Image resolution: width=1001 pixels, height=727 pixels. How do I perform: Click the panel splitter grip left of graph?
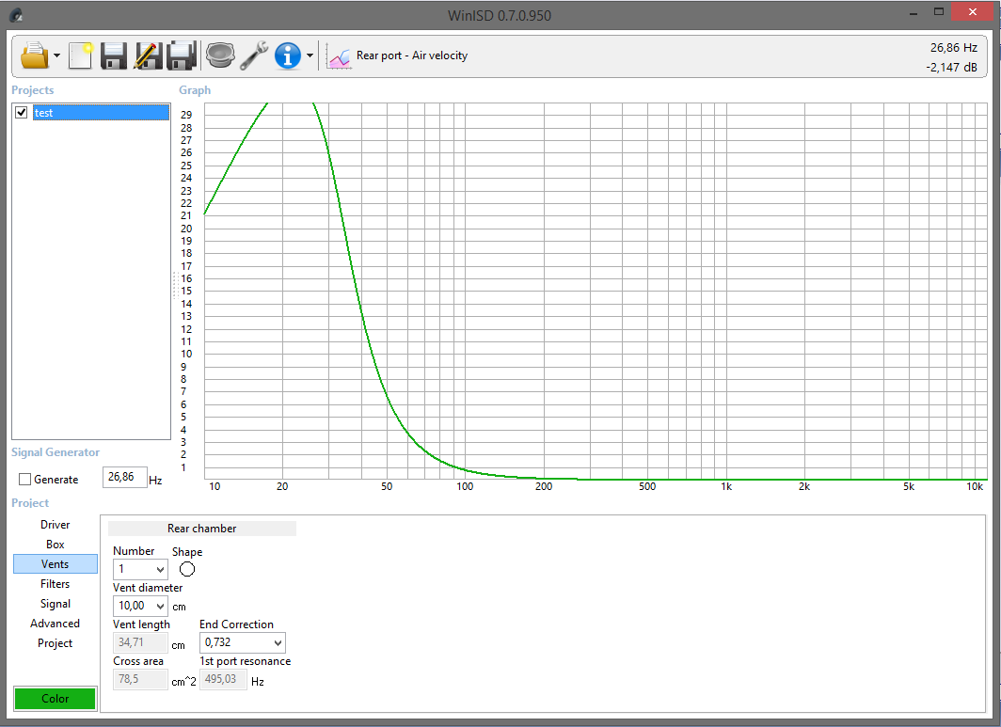[175, 285]
